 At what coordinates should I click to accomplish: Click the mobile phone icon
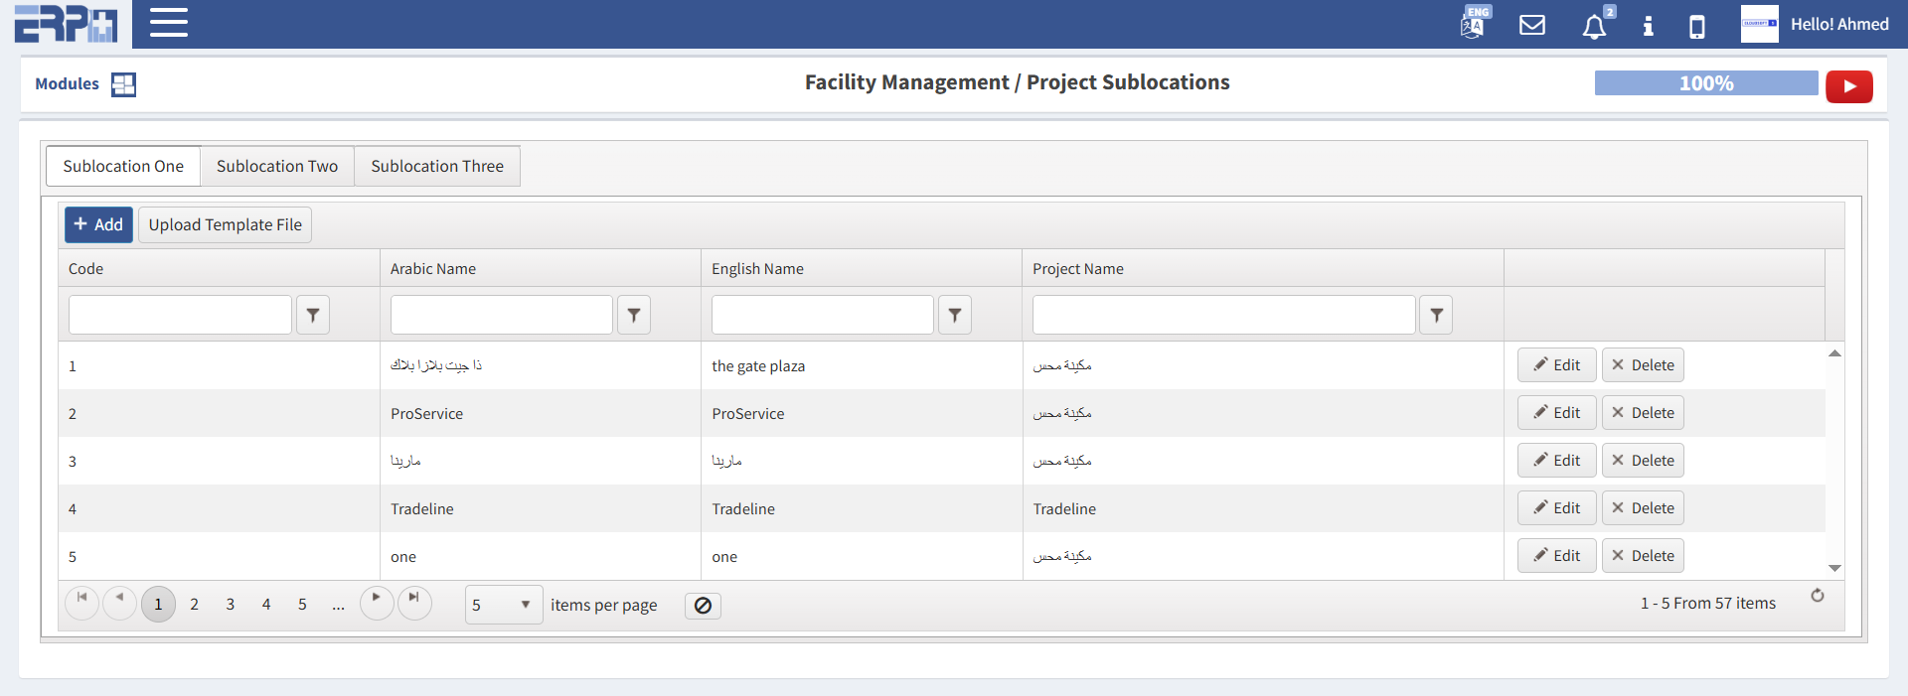coord(1697,26)
